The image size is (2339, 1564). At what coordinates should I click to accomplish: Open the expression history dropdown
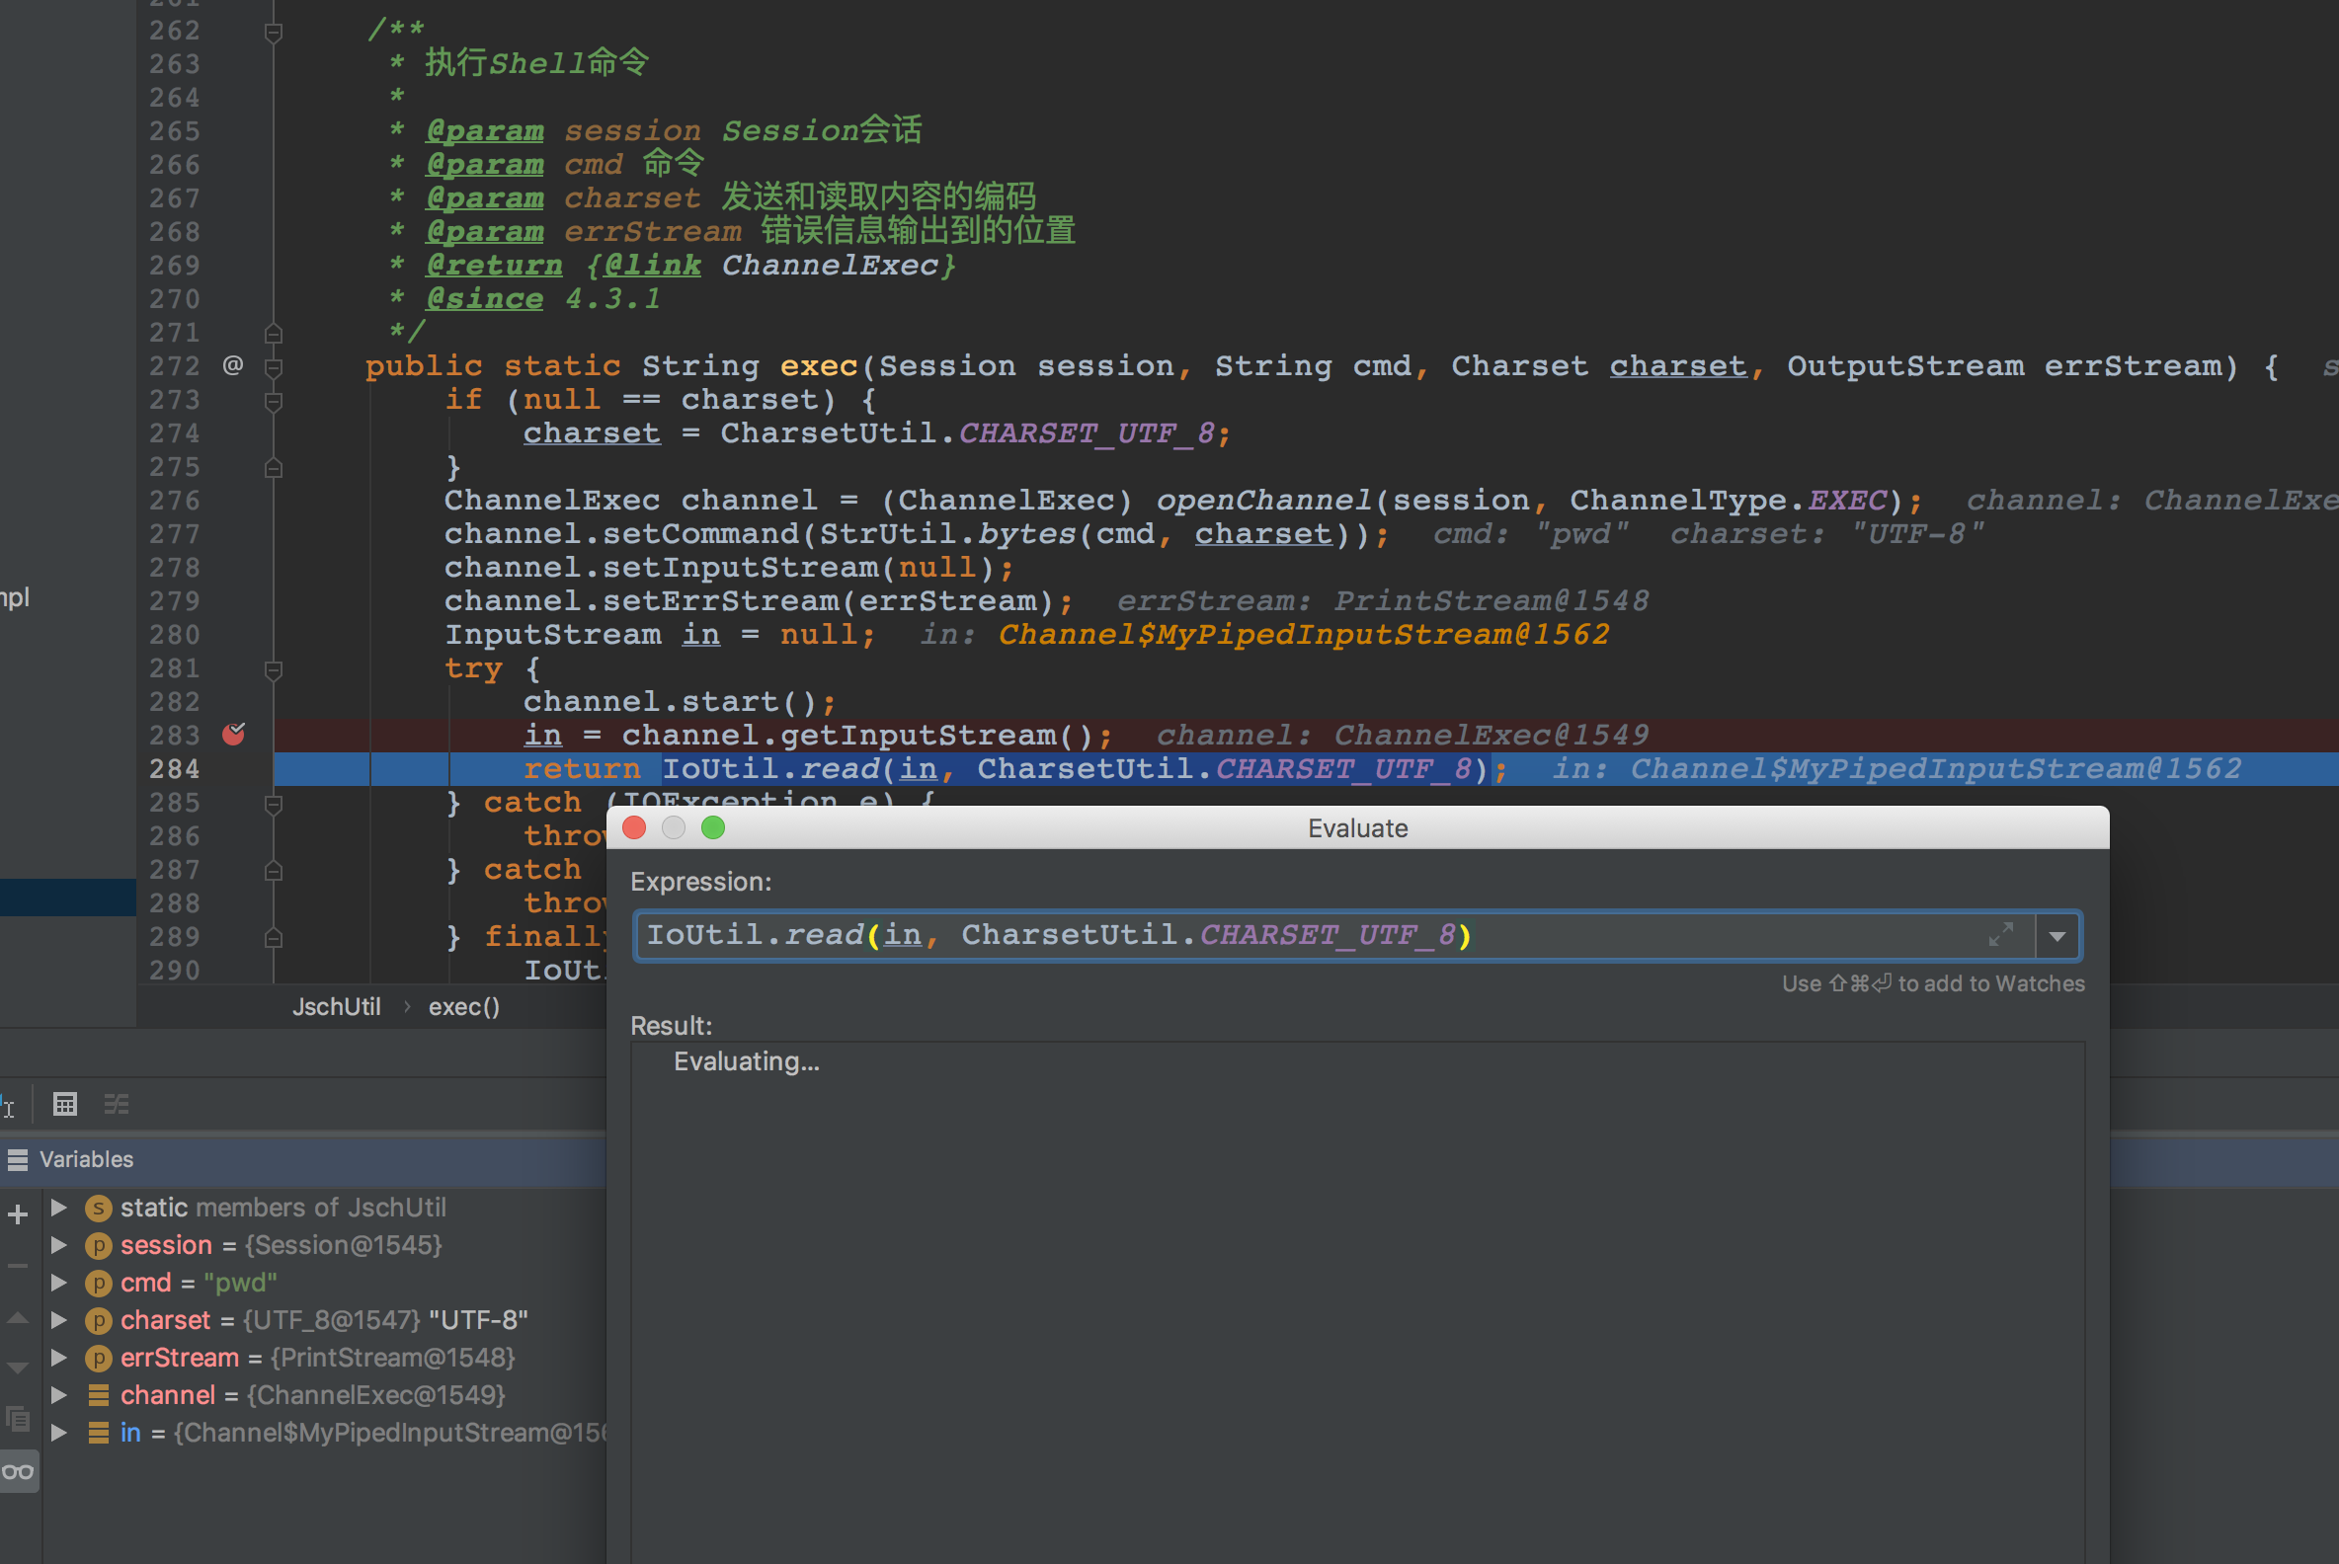[x=2057, y=935]
